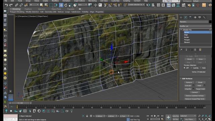The height and width of the screenshot is (121, 215).
Task: Toggle the 3D Snaps icon
Action: tap(105, 5)
